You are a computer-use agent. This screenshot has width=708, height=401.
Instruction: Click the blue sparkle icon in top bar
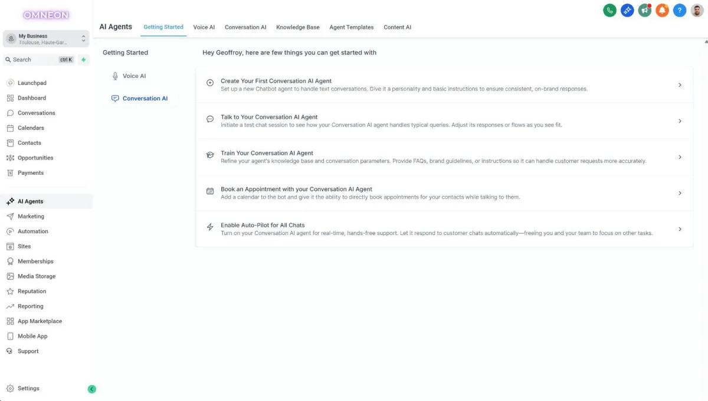[x=627, y=10]
